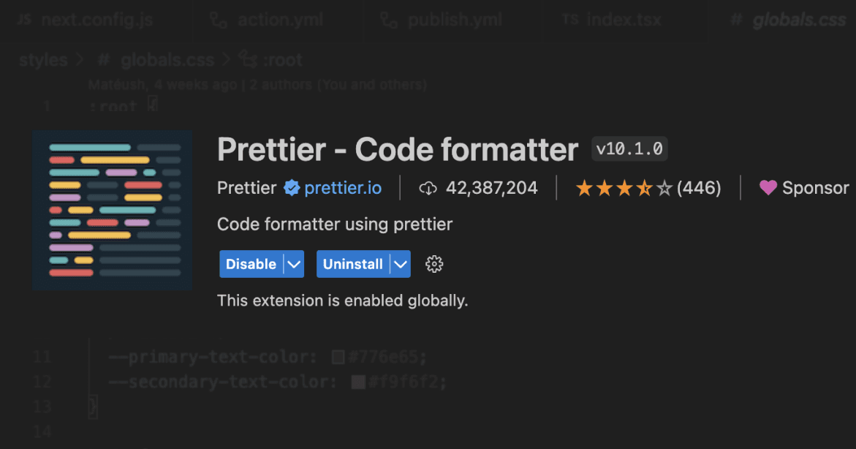Click the workflow icon on publish.yml tab
This screenshot has height=449, width=856.
(x=389, y=20)
